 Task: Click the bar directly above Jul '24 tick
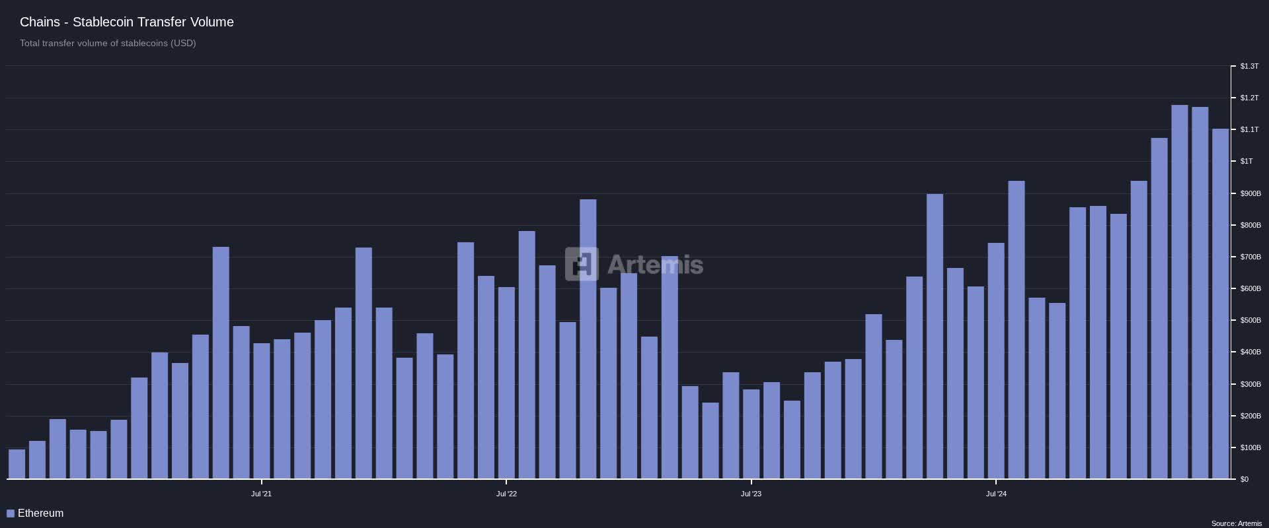996,360
